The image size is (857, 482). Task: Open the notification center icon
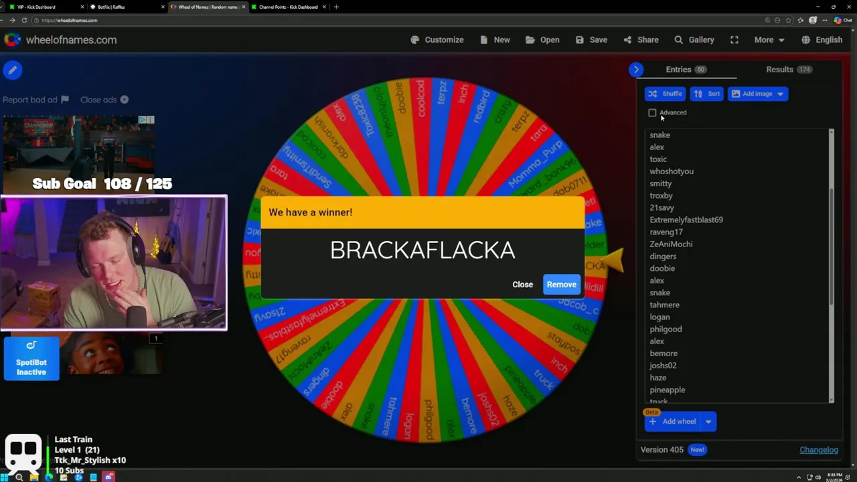[849, 477]
